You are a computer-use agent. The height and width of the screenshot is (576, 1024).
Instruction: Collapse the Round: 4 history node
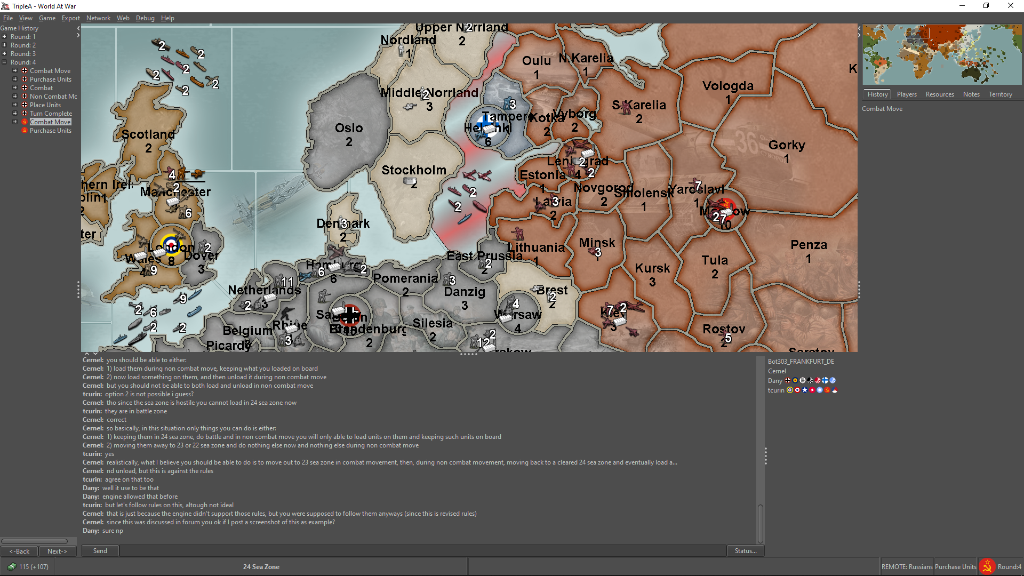tap(4, 62)
